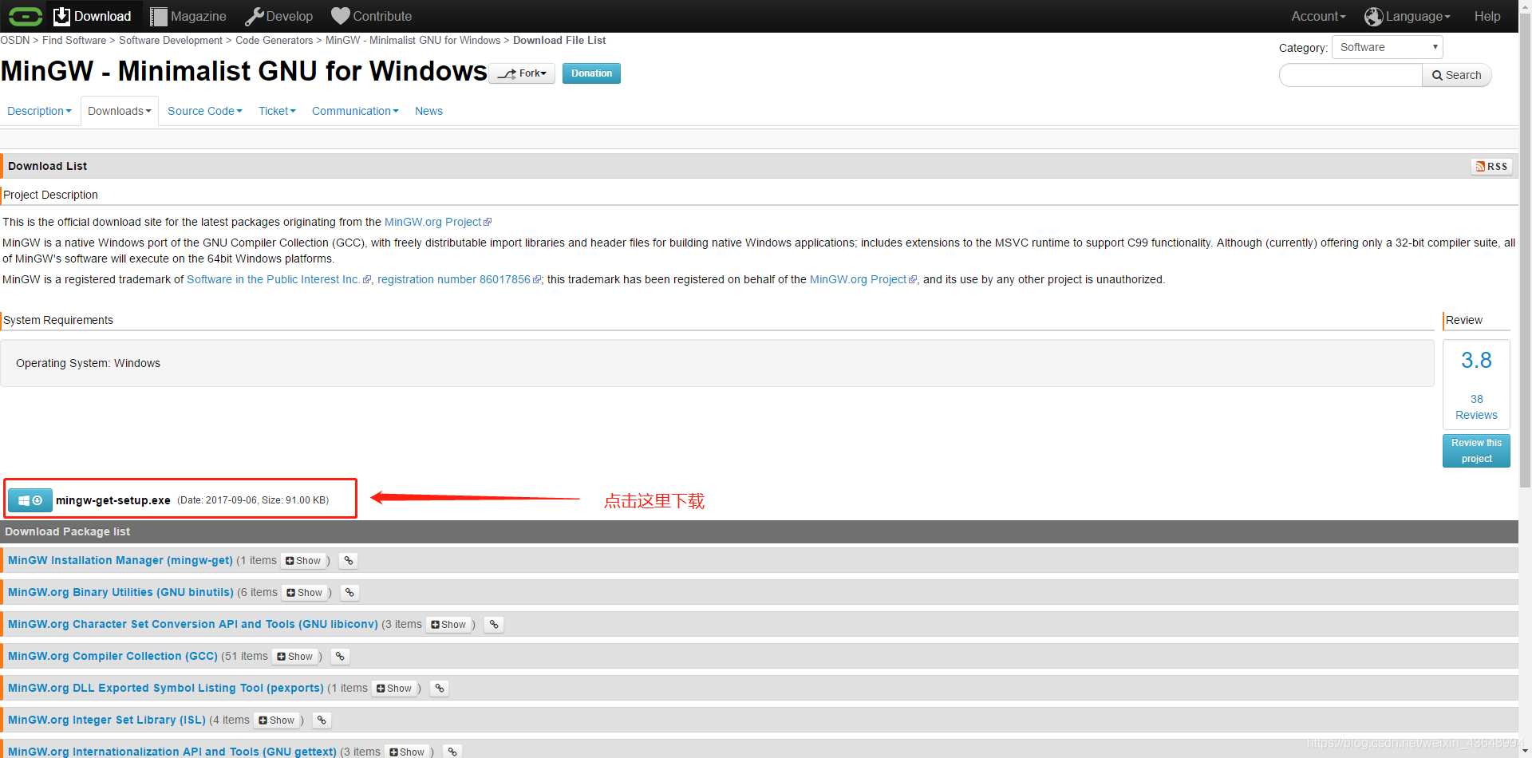Viewport: 1532px width, 758px height.
Task: Show items for GNU libiconv
Action: [x=448, y=625]
